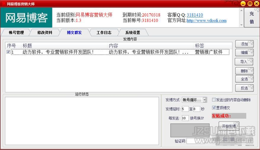Click the 标签 column header

tap(213, 46)
